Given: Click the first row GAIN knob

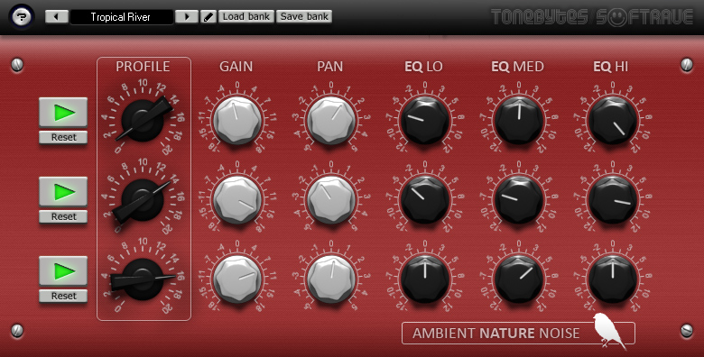Looking at the screenshot, I should [237, 120].
